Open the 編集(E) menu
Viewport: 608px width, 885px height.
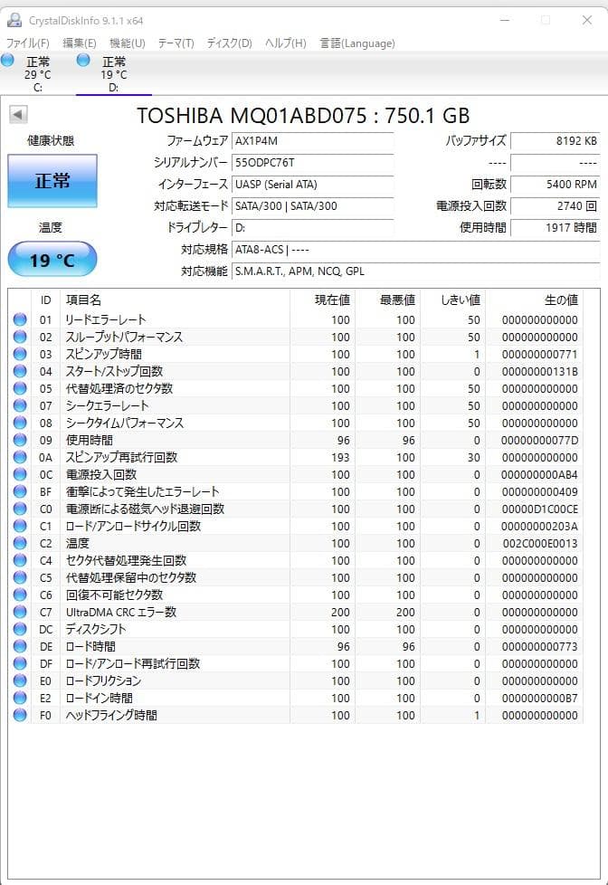point(79,43)
